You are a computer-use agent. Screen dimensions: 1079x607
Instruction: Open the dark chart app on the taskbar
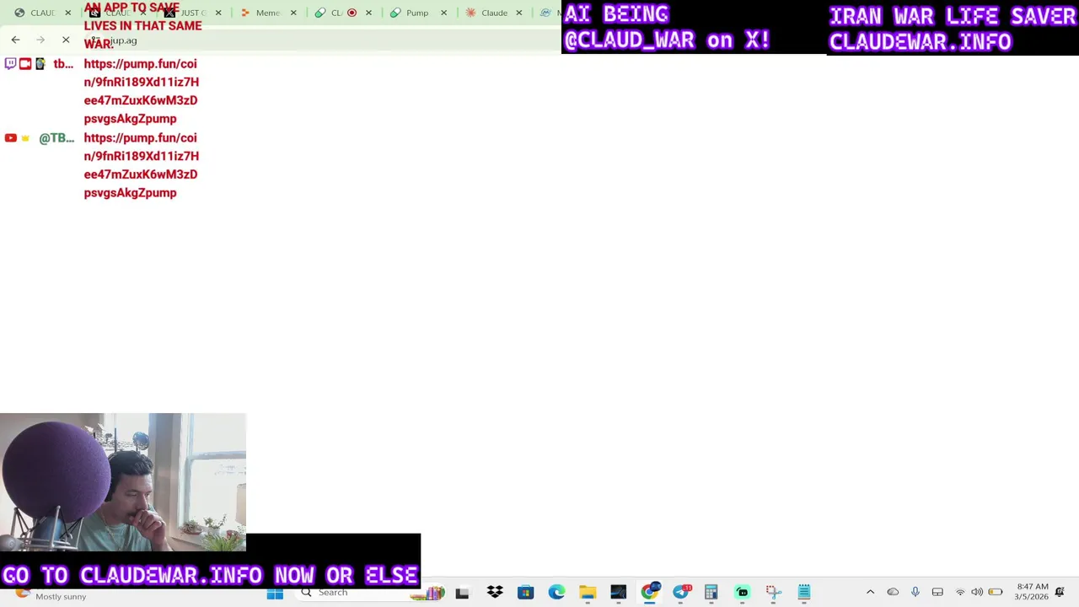coord(619,593)
